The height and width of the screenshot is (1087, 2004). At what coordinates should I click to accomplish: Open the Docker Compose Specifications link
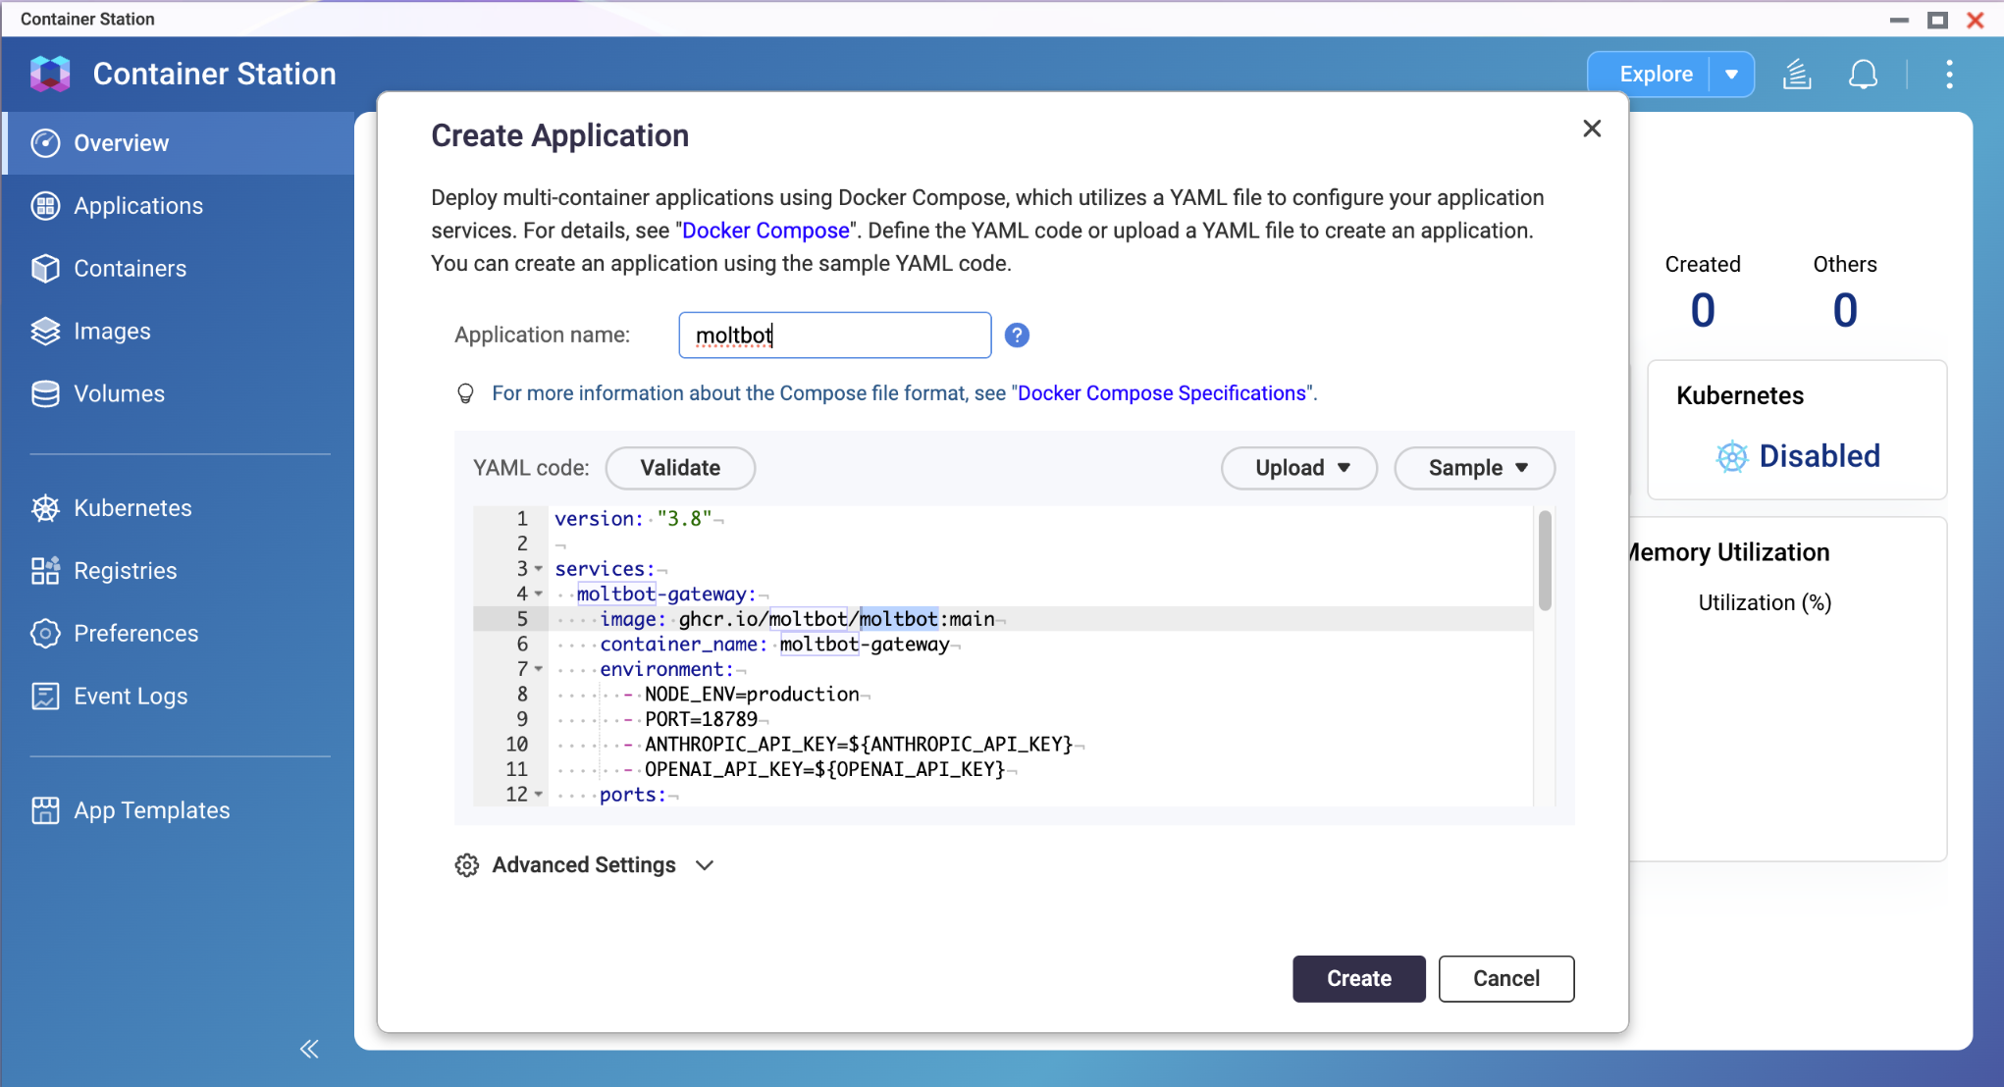[x=1162, y=393]
